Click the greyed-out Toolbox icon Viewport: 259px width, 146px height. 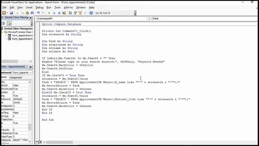pos(85,13)
